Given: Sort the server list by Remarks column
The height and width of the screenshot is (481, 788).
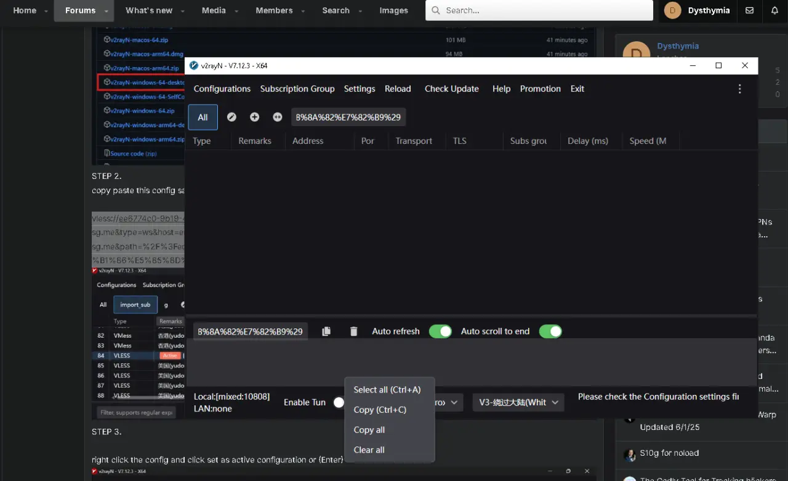Looking at the screenshot, I should 255,141.
